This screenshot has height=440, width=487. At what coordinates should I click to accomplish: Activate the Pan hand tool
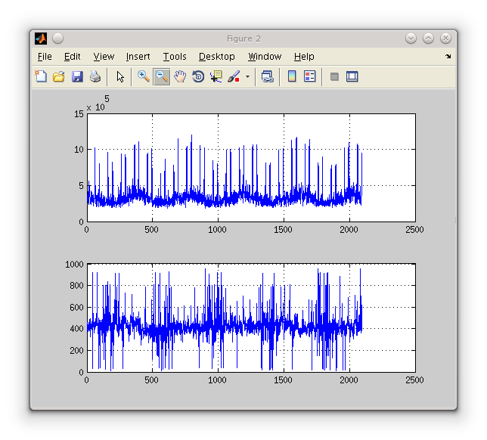[180, 76]
